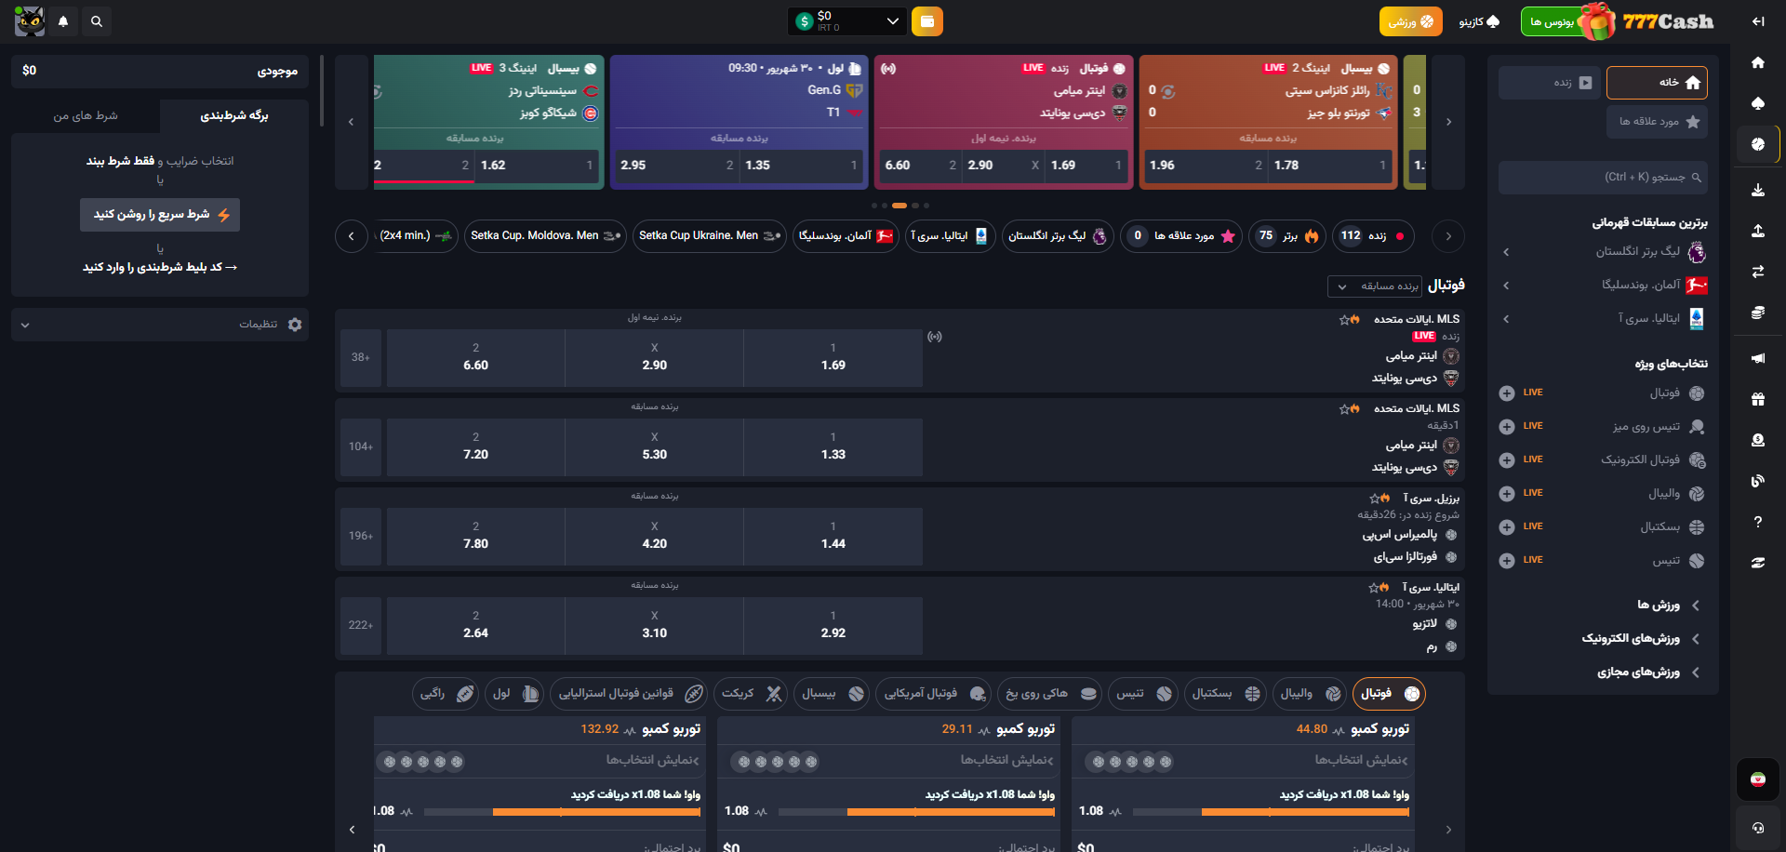Toggle favorite star for Brazil Serie A match
This screenshot has height=852, width=1786.
click(1375, 499)
